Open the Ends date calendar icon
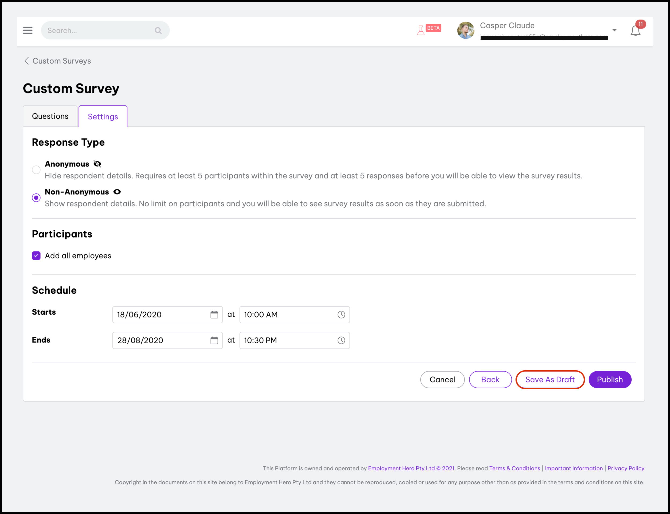Image resolution: width=670 pixels, height=514 pixels. (x=214, y=340)
